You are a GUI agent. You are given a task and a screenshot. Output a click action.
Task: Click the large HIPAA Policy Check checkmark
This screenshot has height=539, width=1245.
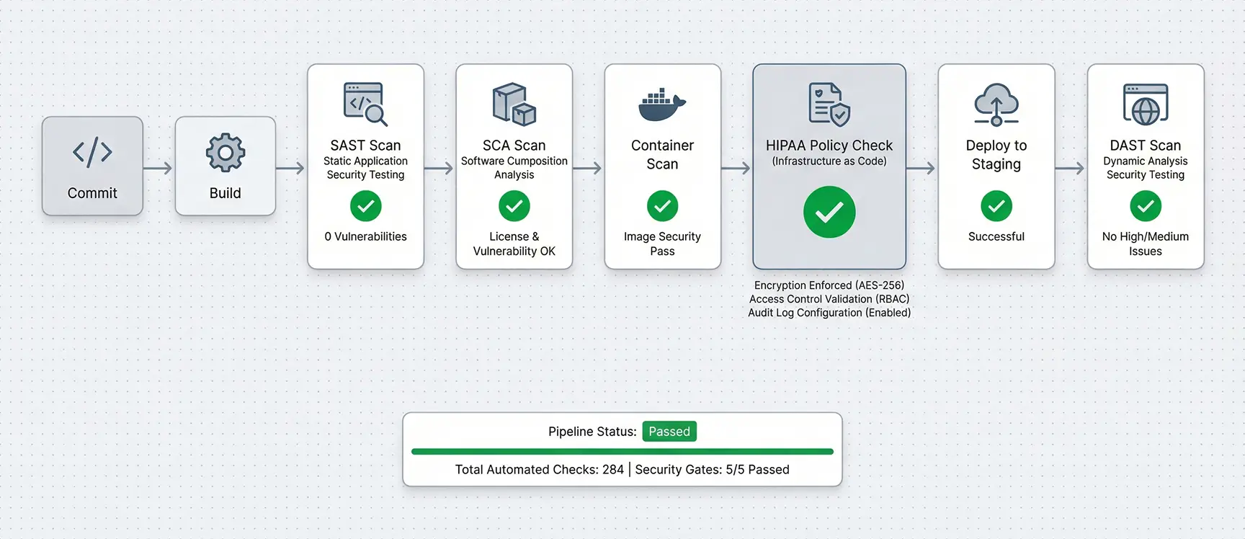coord(829,212)
